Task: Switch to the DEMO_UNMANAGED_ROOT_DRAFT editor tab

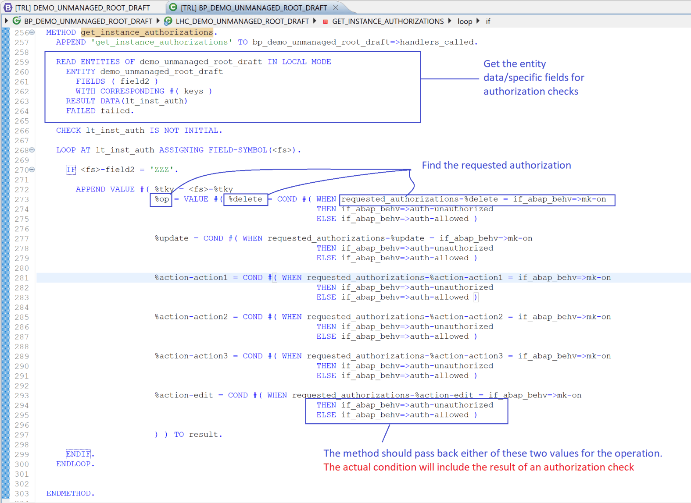Action: [x=82, y=8]
